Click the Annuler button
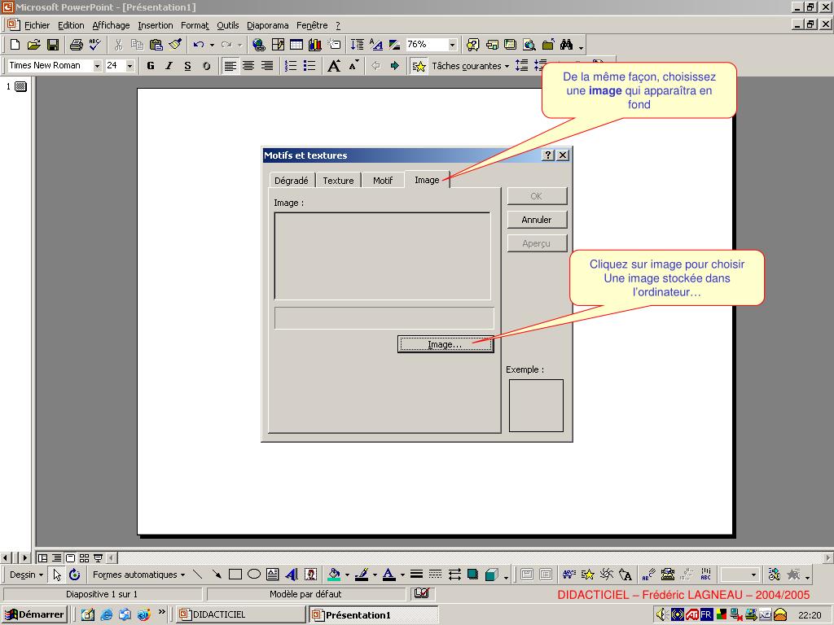 537,220
